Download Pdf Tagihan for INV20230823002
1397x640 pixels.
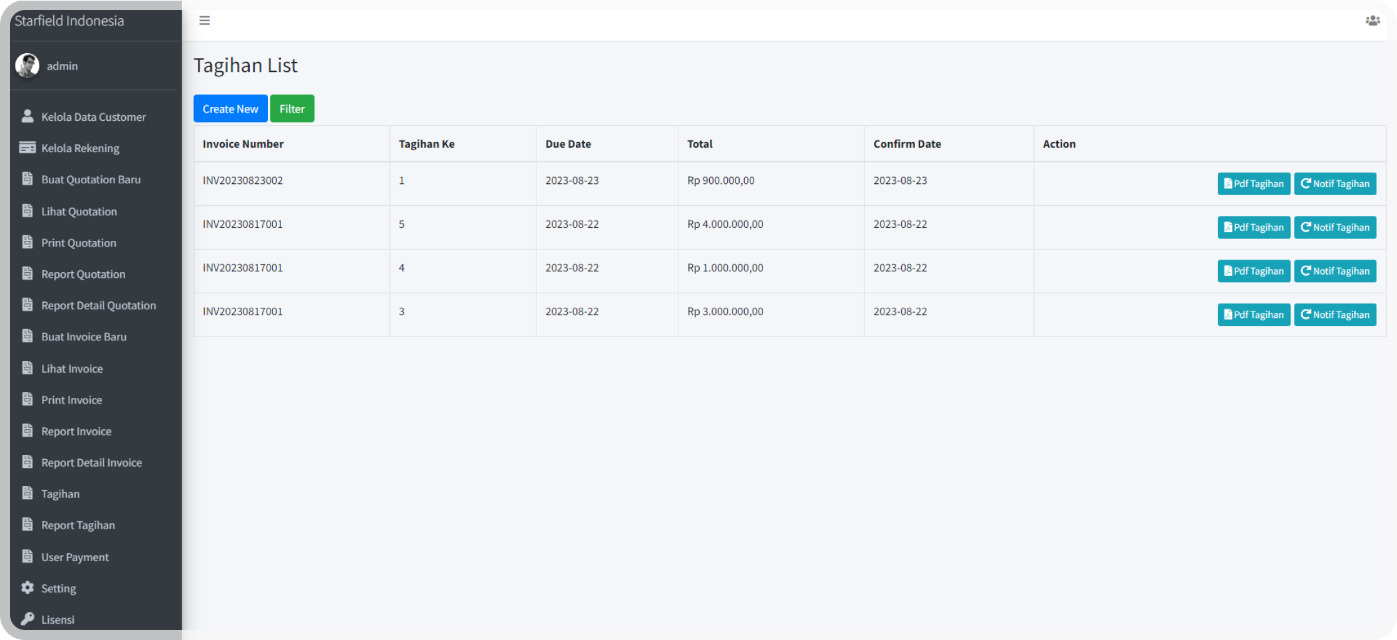1253,184
